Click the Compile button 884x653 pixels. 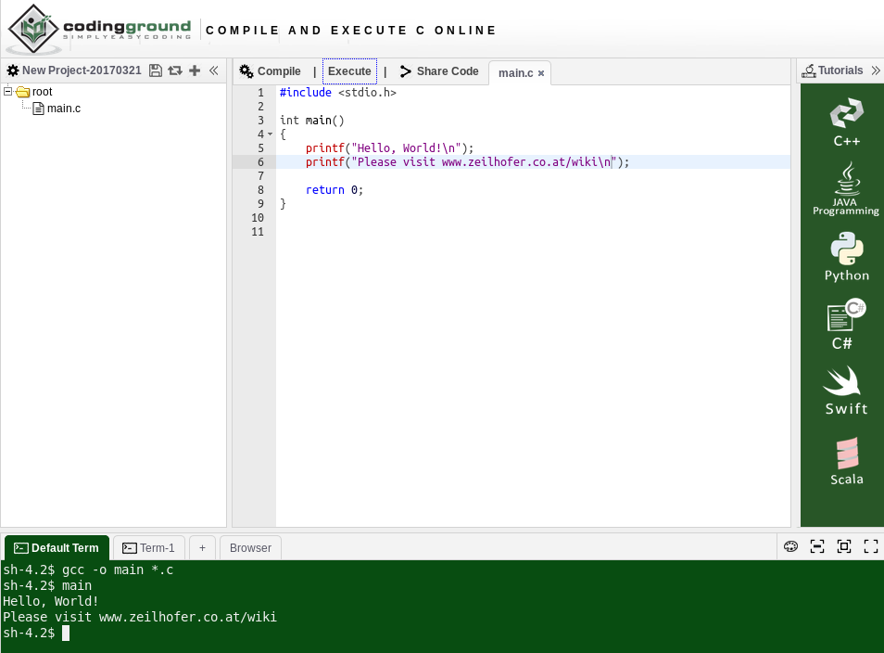271,71
